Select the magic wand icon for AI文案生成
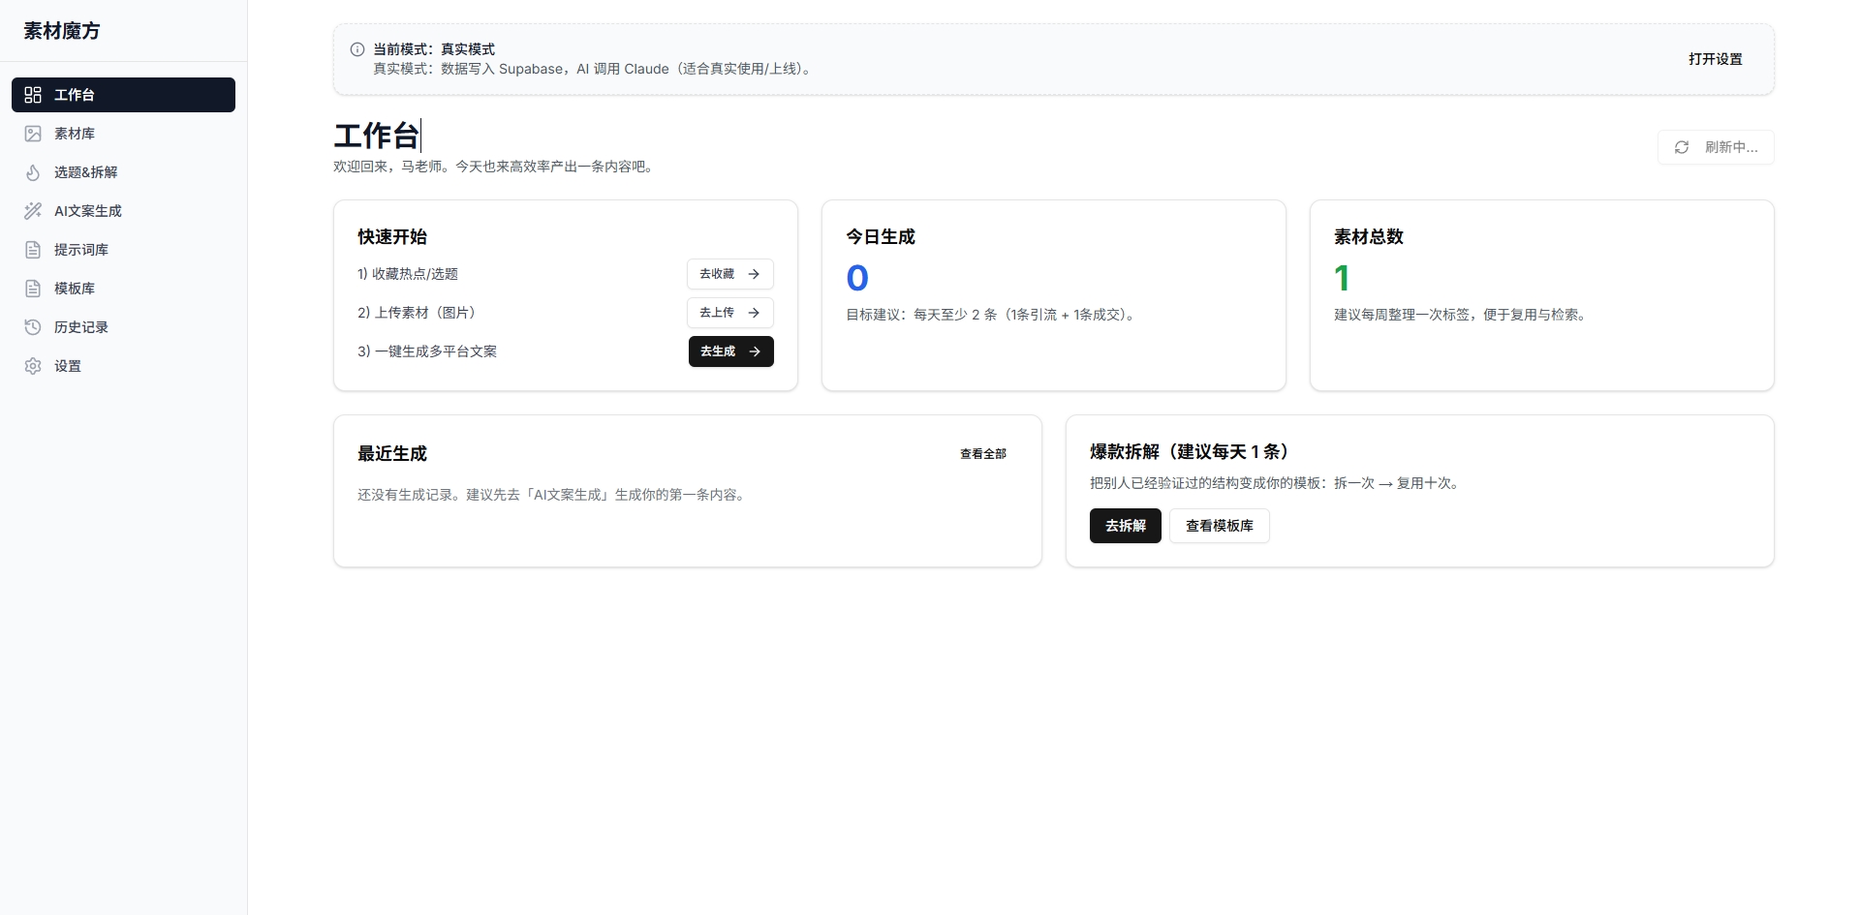This screenshot has width=1860, height=915. coord(33,211)
